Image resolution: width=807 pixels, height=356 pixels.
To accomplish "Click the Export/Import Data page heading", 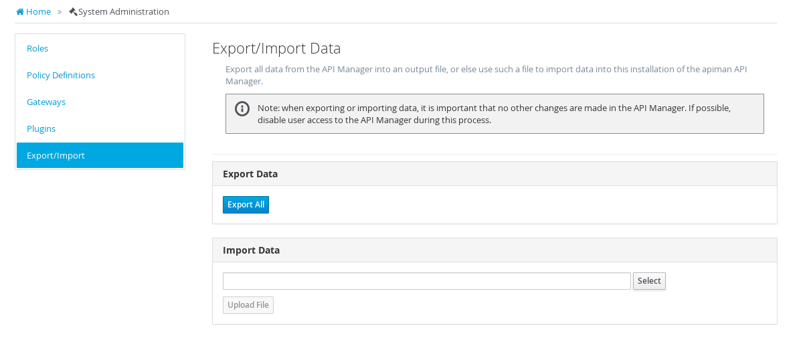I will [x=276, y=48].
